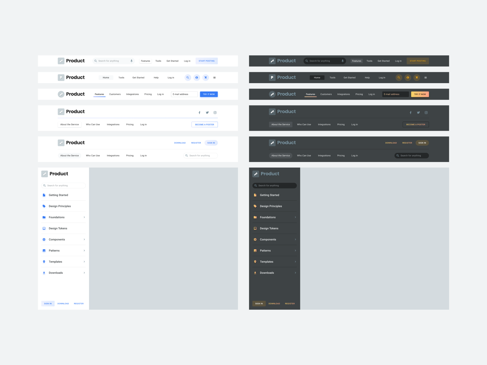Select Features tab in top light navbar

(x=146, y=61)
